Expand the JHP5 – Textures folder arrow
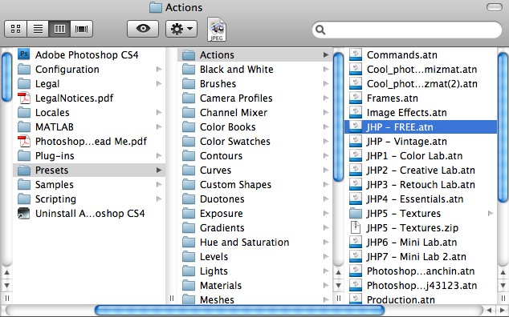Viewport: 509px width, 317px height. tap(491, 214)
